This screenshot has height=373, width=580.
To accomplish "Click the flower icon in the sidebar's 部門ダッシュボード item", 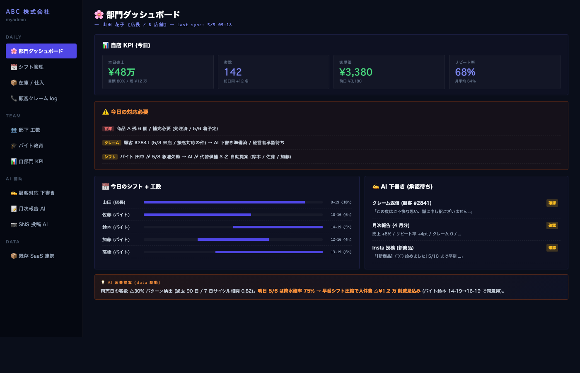I will [14, 51].
